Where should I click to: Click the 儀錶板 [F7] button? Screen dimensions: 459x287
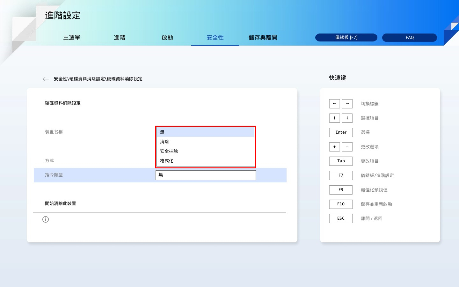(x=346, y=38)
